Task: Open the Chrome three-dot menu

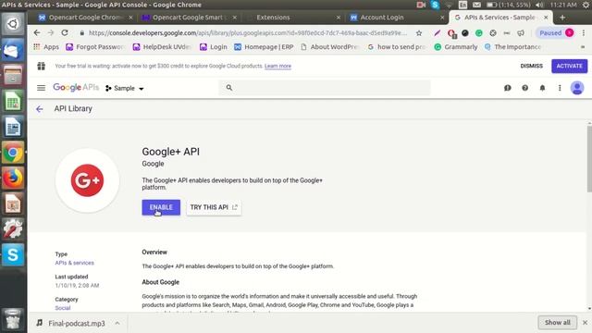Action: (x=584, y=33)
